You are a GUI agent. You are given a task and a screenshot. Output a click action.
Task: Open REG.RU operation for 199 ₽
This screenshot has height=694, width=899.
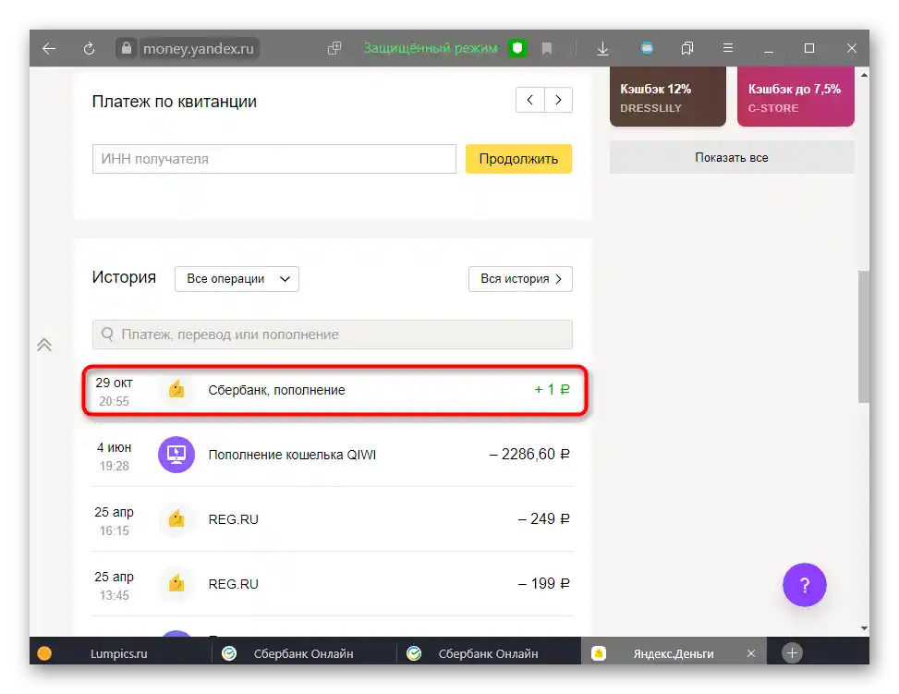(333, 584)
